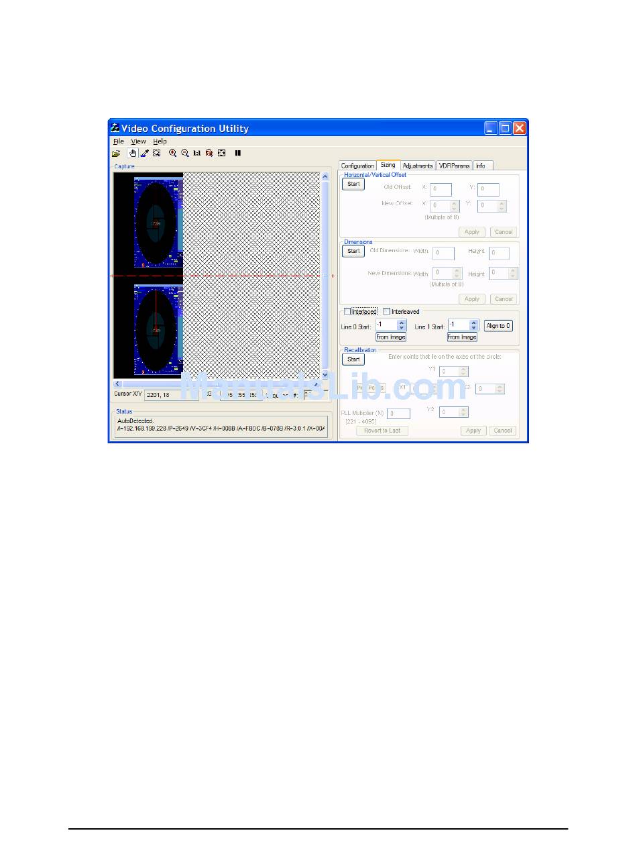Set view to 1:1 actual size
The height and width of the screenshot is (845, 637).
click(x=197, y=154)
